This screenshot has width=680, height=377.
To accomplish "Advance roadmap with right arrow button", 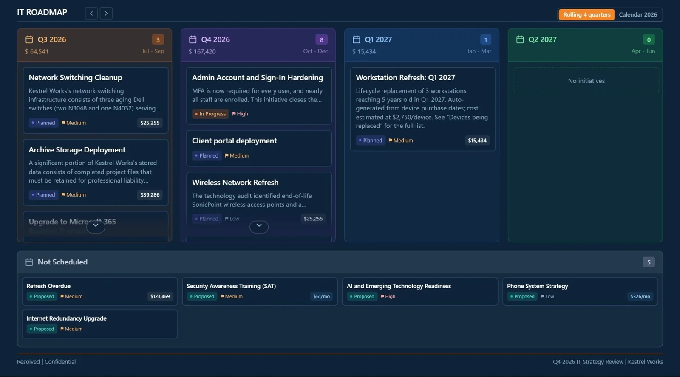I will click(x=106, y=13).
